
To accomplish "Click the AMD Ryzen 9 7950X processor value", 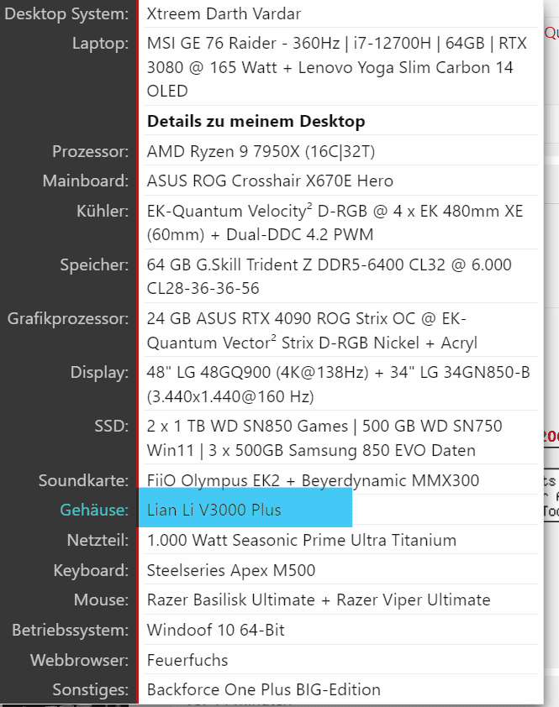I will [261, 151].
